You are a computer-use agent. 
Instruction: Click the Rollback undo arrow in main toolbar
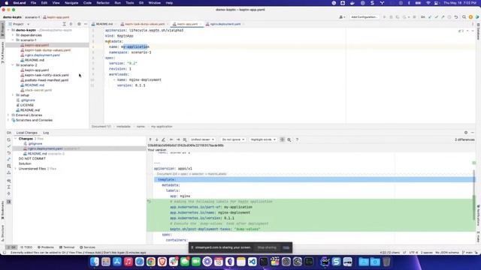click(456, 17)
